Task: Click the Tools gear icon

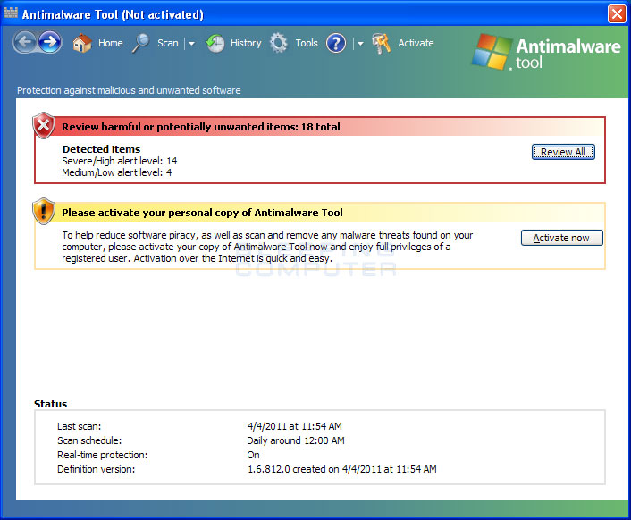Action: (x=279, y=43)
